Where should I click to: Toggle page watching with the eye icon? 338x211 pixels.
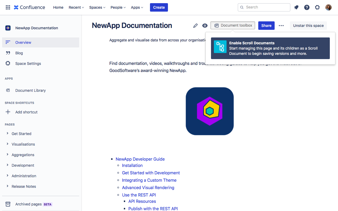[205, 26]
